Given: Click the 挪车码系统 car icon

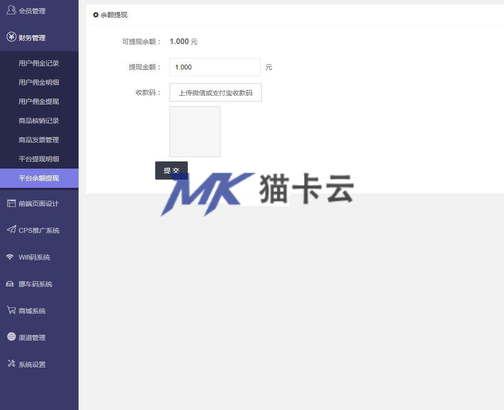Looking at the screenshot, I should coord(10,284).
